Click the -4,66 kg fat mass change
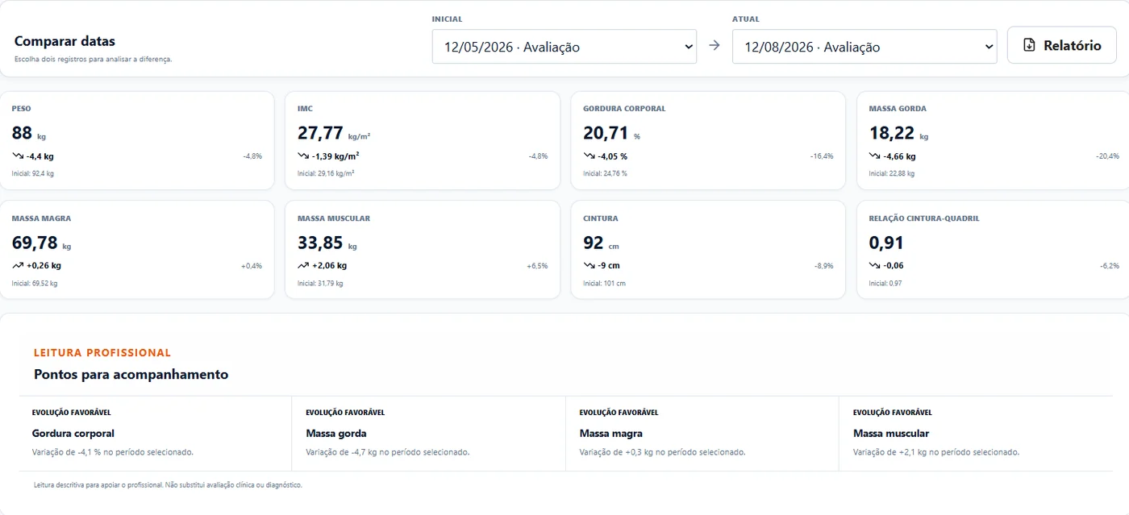Image resolution: width=1129 pixels, height=515 pixels. pos(900,156)
